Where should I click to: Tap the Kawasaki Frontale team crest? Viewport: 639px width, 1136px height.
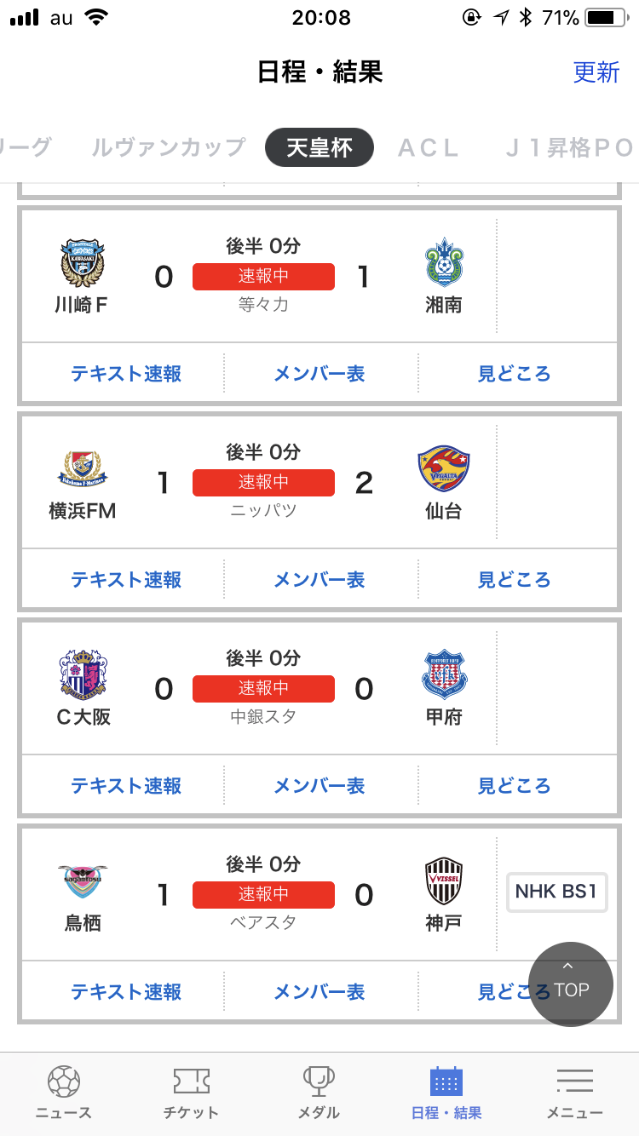pos(82,261)
